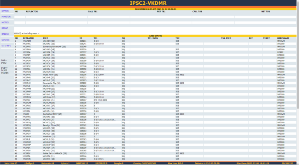Open the BRIDGE sidebar section

[5, 34]
